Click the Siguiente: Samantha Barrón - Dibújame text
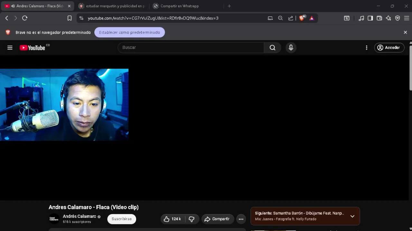The height and width of the screenshot is (231, 412). click(x=299, y=213)
